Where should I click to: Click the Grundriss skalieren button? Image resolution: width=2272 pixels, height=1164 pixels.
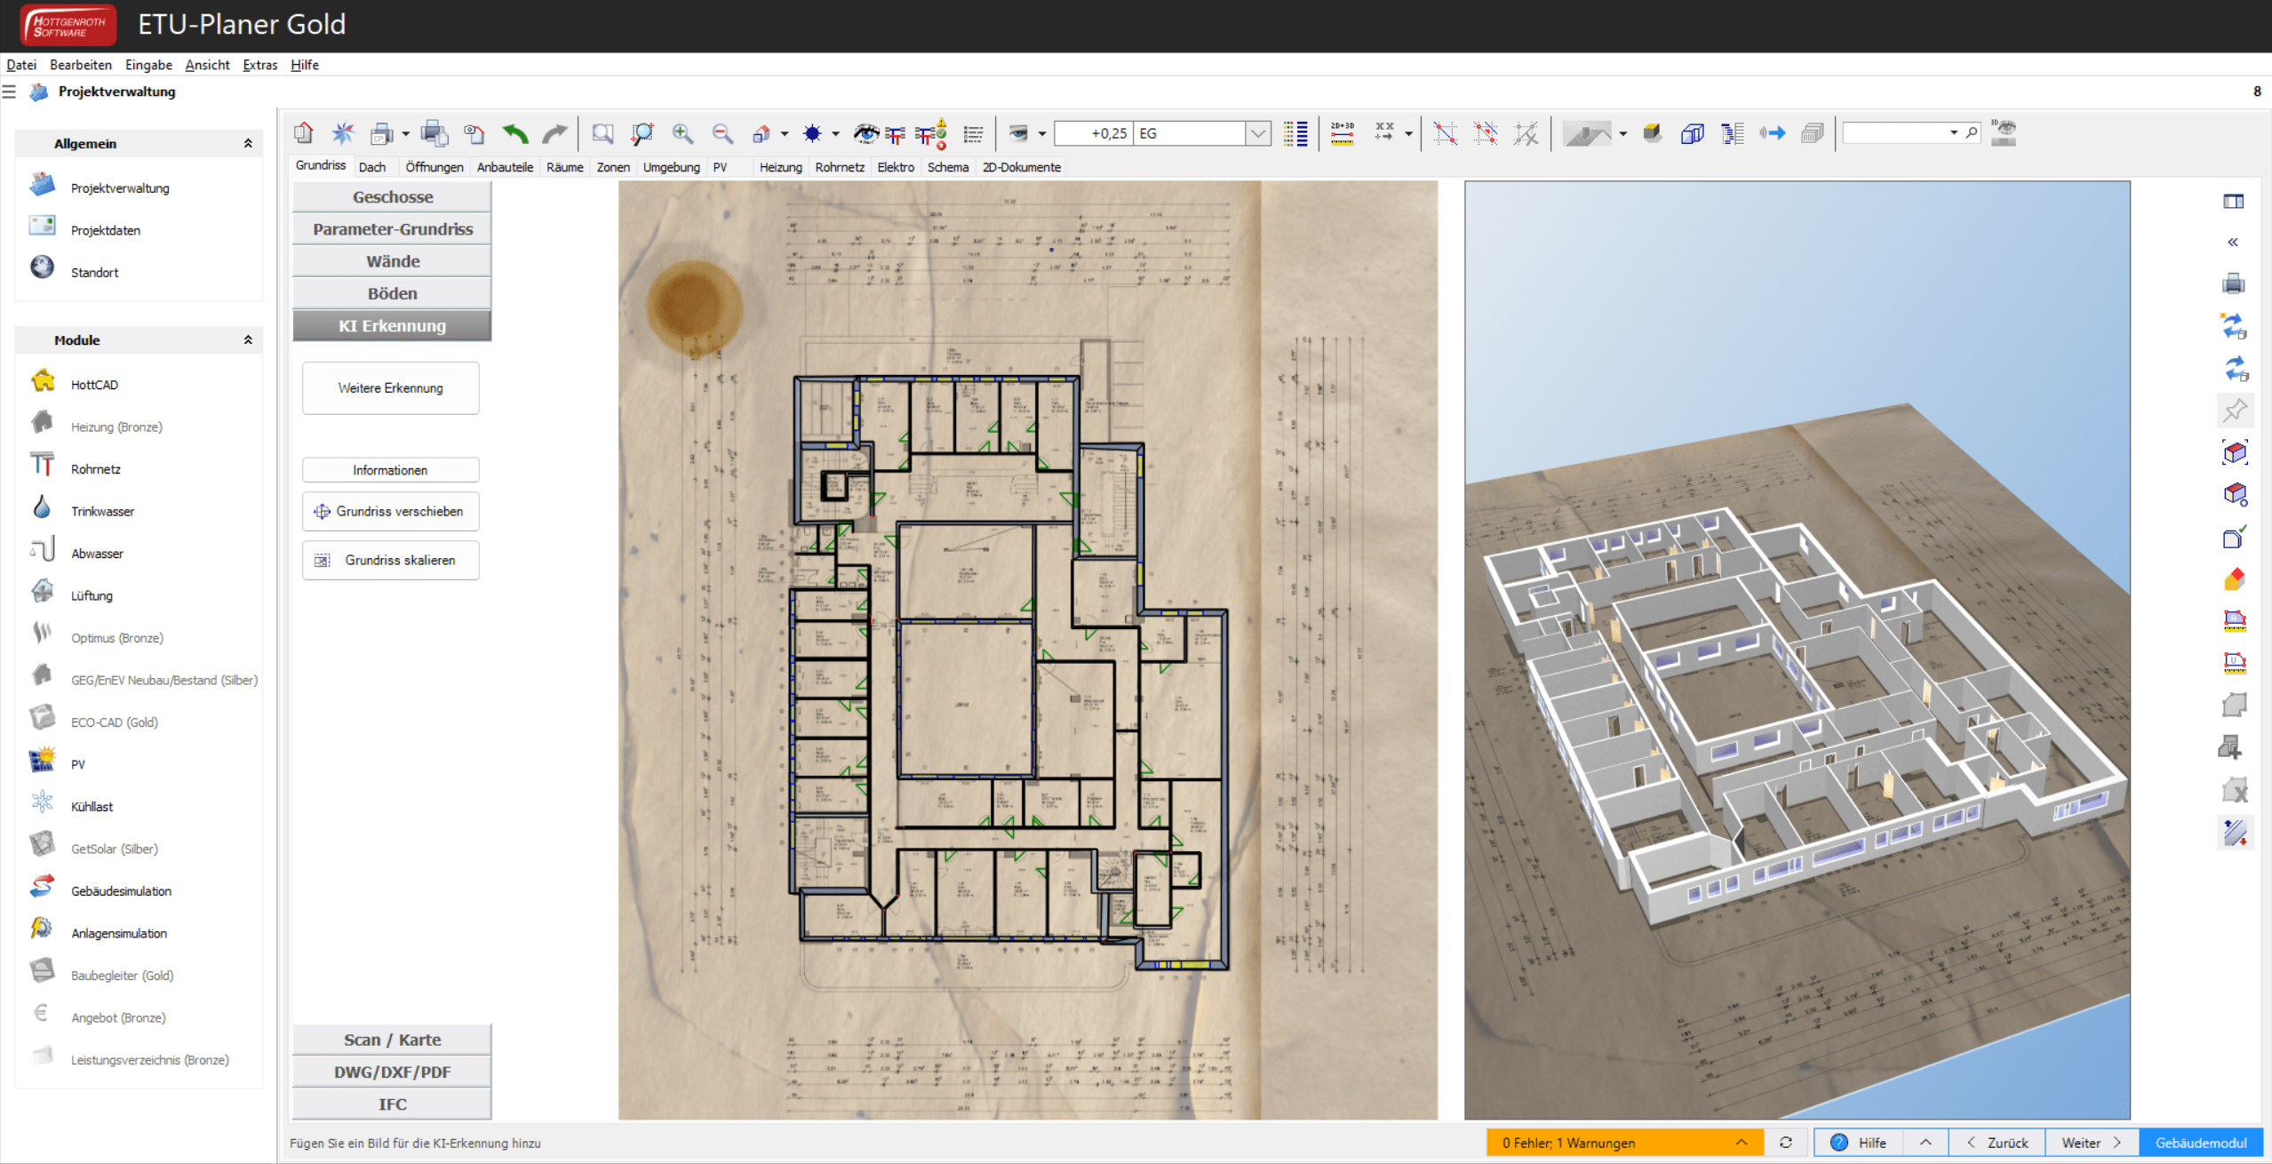(391, 560)
